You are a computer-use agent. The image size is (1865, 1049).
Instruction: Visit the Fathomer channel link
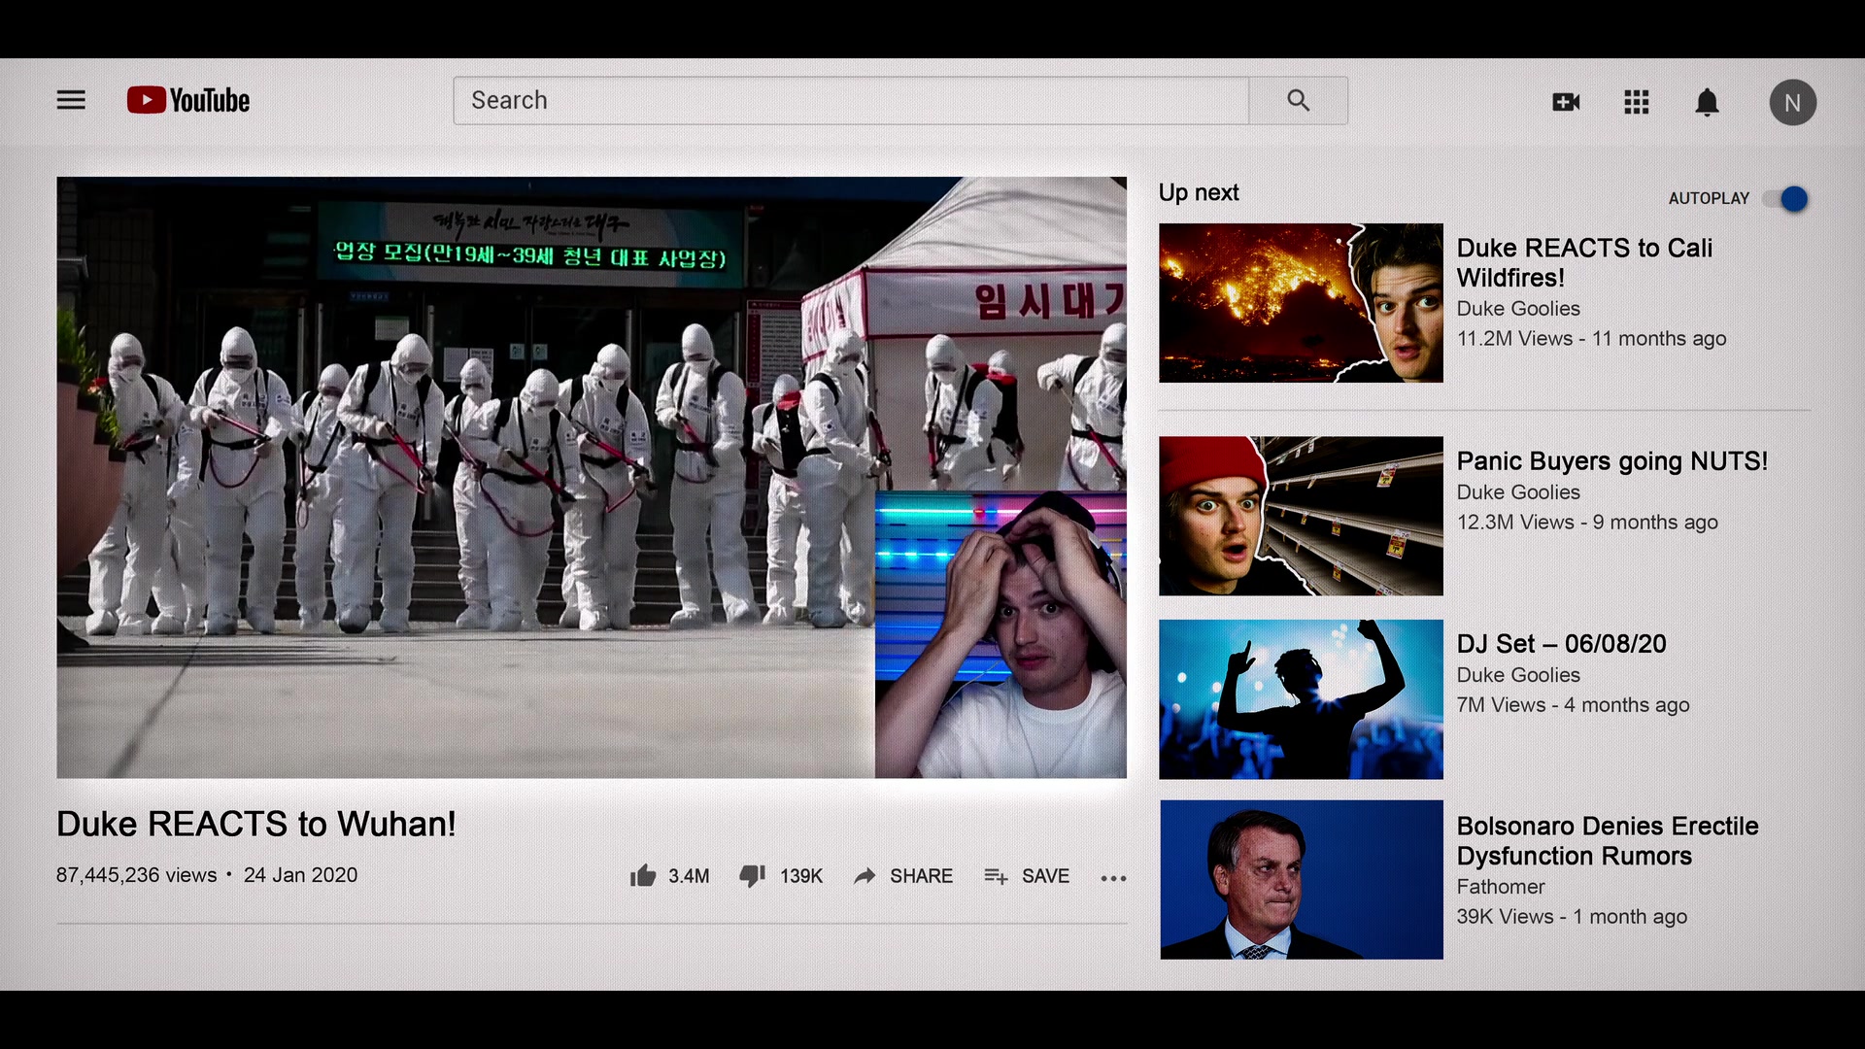point(1501,887)
